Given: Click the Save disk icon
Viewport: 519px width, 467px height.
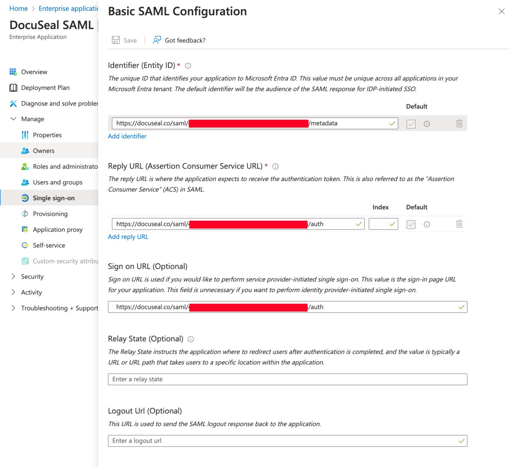Looking at the screenshot, I should tap(116, 40).
